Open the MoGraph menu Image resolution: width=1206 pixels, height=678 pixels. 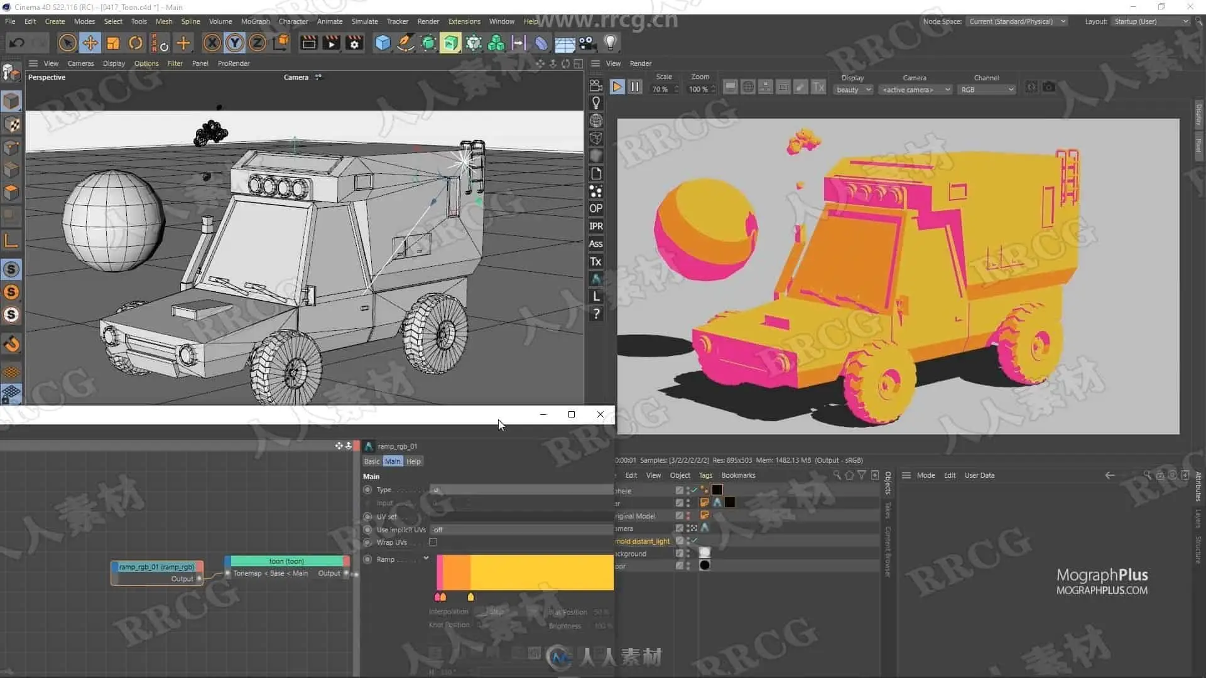tap(255, 21)
